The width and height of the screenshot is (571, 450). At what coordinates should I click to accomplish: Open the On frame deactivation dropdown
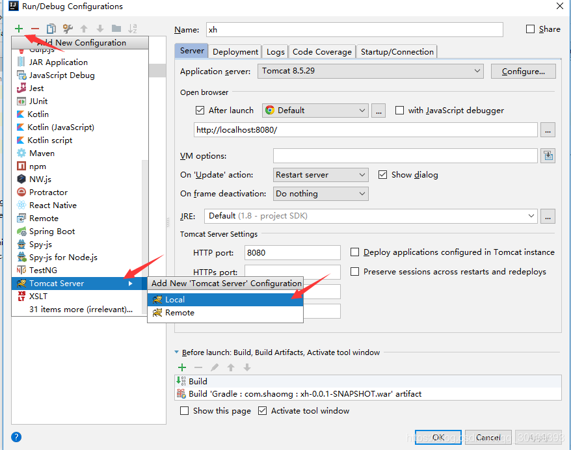tap(321, 194)
